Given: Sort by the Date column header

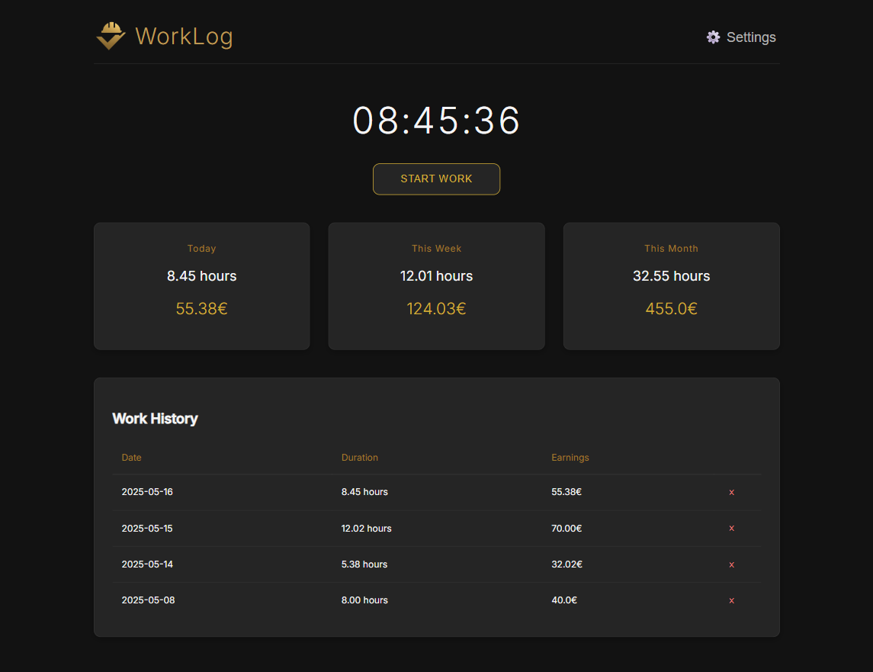Looking at the screenshot, I should click(x=131, y=457).
